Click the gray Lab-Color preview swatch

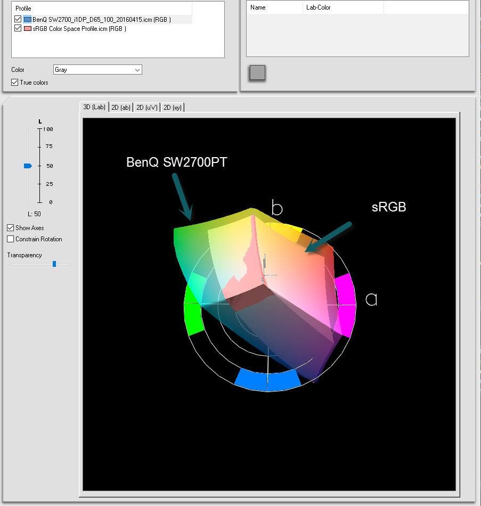pyautogui.click(x=257, y=72)
